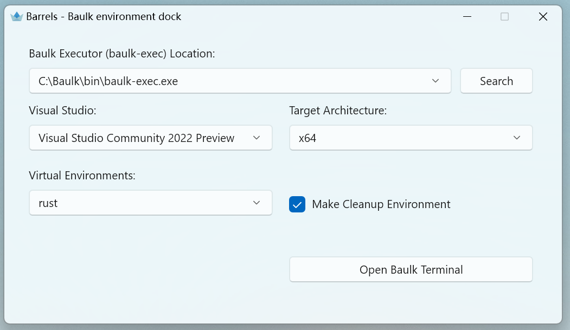Click the Open Baulk Terminal button
Image resolution: width=570 pixels, height=330 pixels.
pyautogui.click(x=411, y=270)
